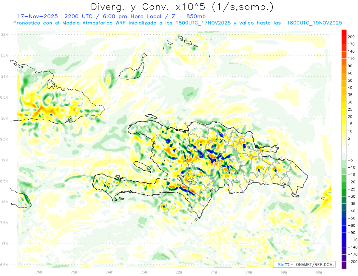The width and height of the screenshot is (358, 276).
Task: Click the '18N' latitude label
Action: tap(4, 202)
